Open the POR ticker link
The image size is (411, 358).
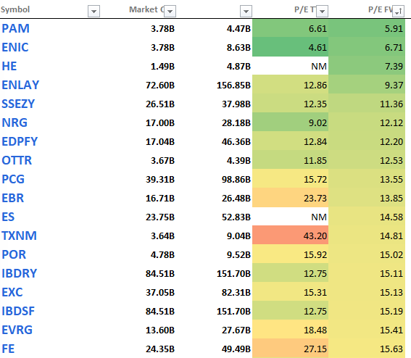click(x=14, y=255)
